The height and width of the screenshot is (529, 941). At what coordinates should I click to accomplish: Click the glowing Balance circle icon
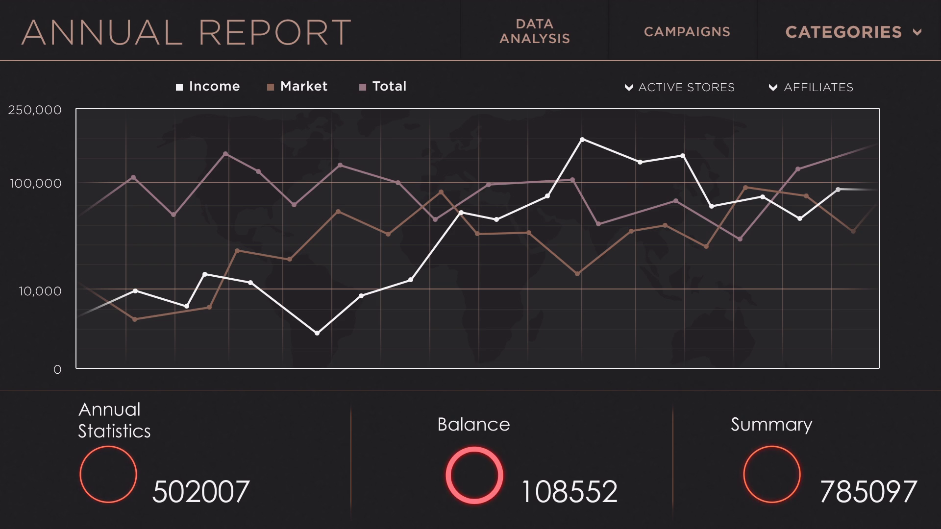coord(474,475)
